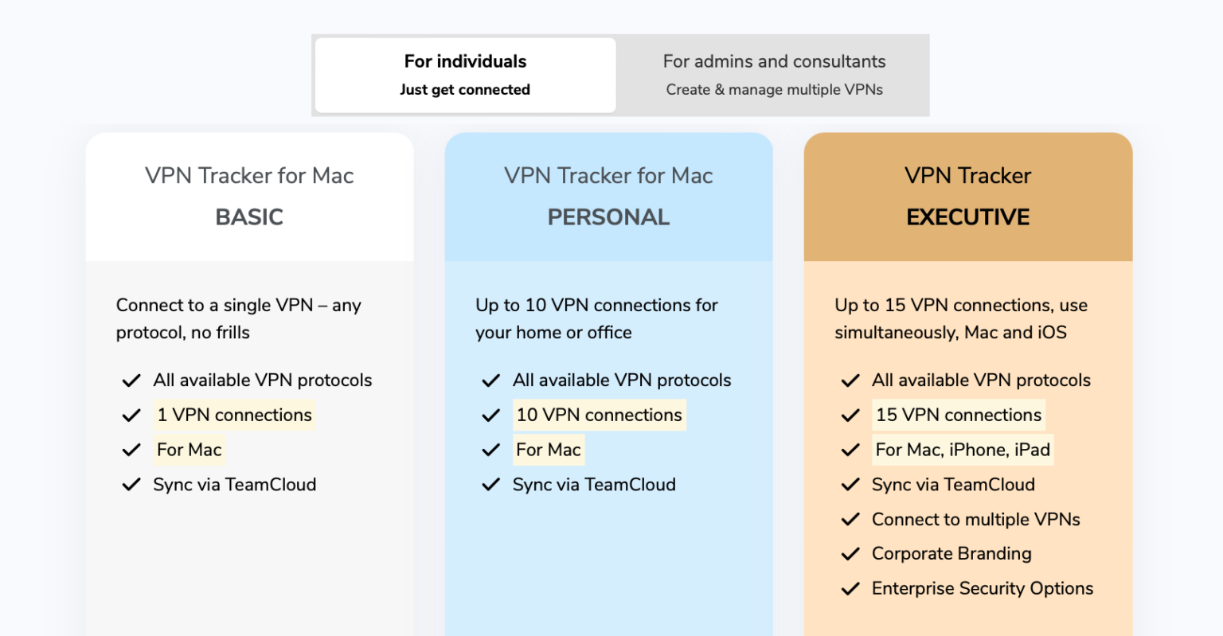Click highlighted "1 VPN connections" feature text

point(234,415)
